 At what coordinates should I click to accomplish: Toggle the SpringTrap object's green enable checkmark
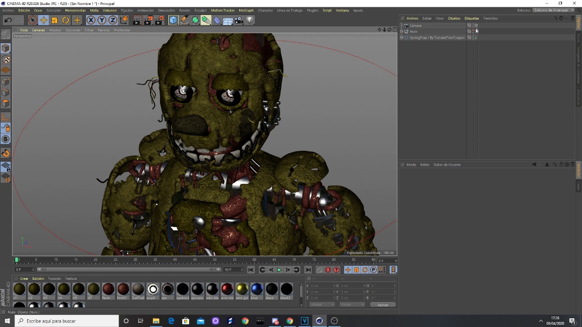(476, 38)
